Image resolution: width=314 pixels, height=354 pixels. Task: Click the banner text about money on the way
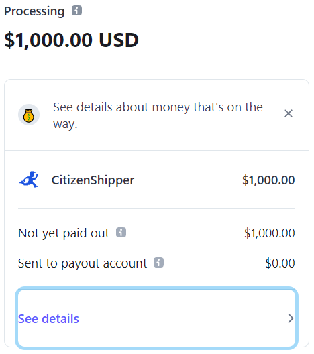[158, 115]
